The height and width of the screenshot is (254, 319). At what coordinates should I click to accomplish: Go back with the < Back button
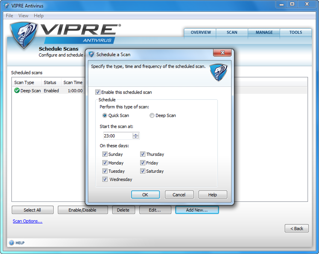(296, 228)
